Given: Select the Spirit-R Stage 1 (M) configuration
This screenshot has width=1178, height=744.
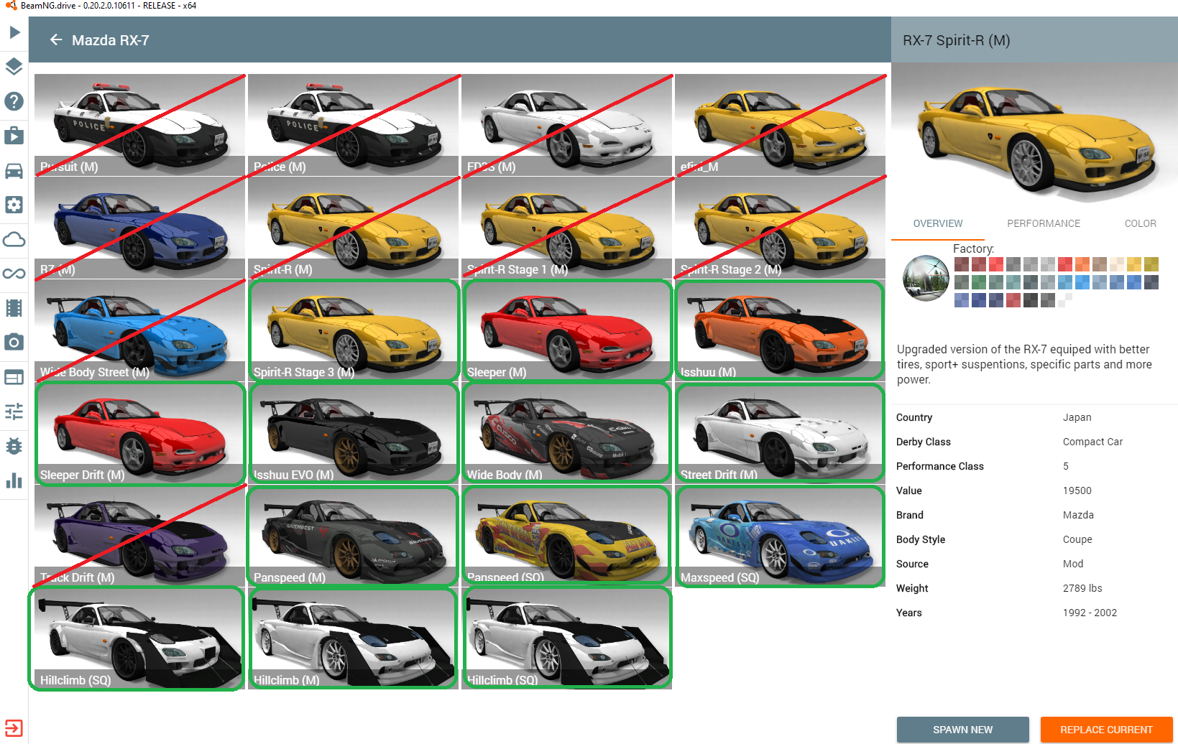Looking at the screenshot, I should point(567,228).
